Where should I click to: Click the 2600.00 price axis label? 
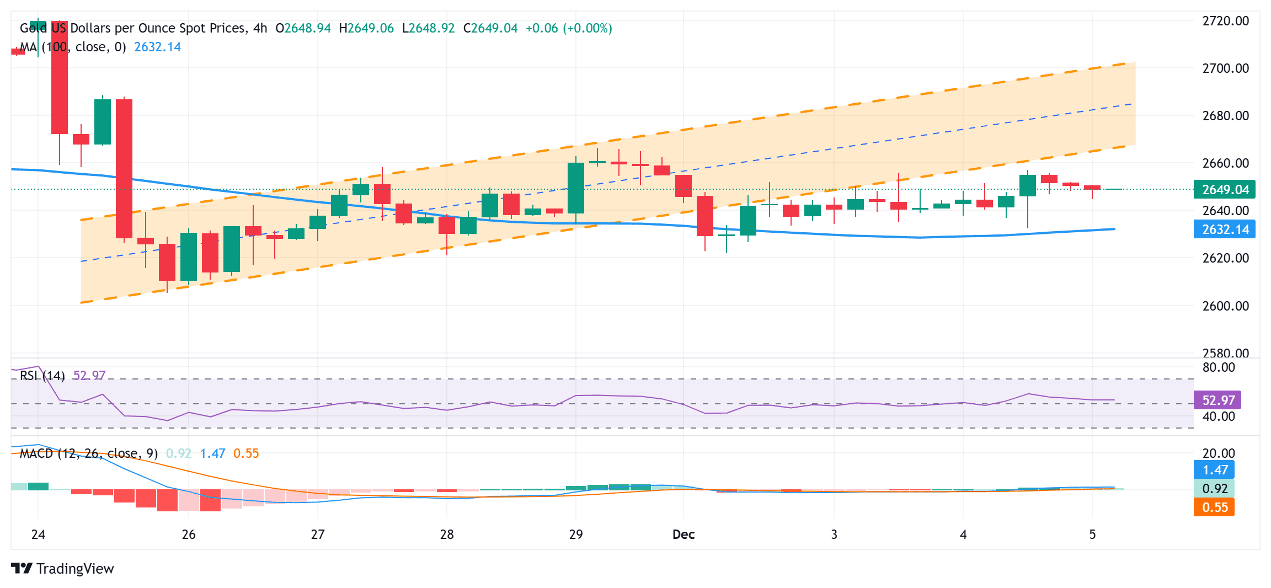(1226, 306)
